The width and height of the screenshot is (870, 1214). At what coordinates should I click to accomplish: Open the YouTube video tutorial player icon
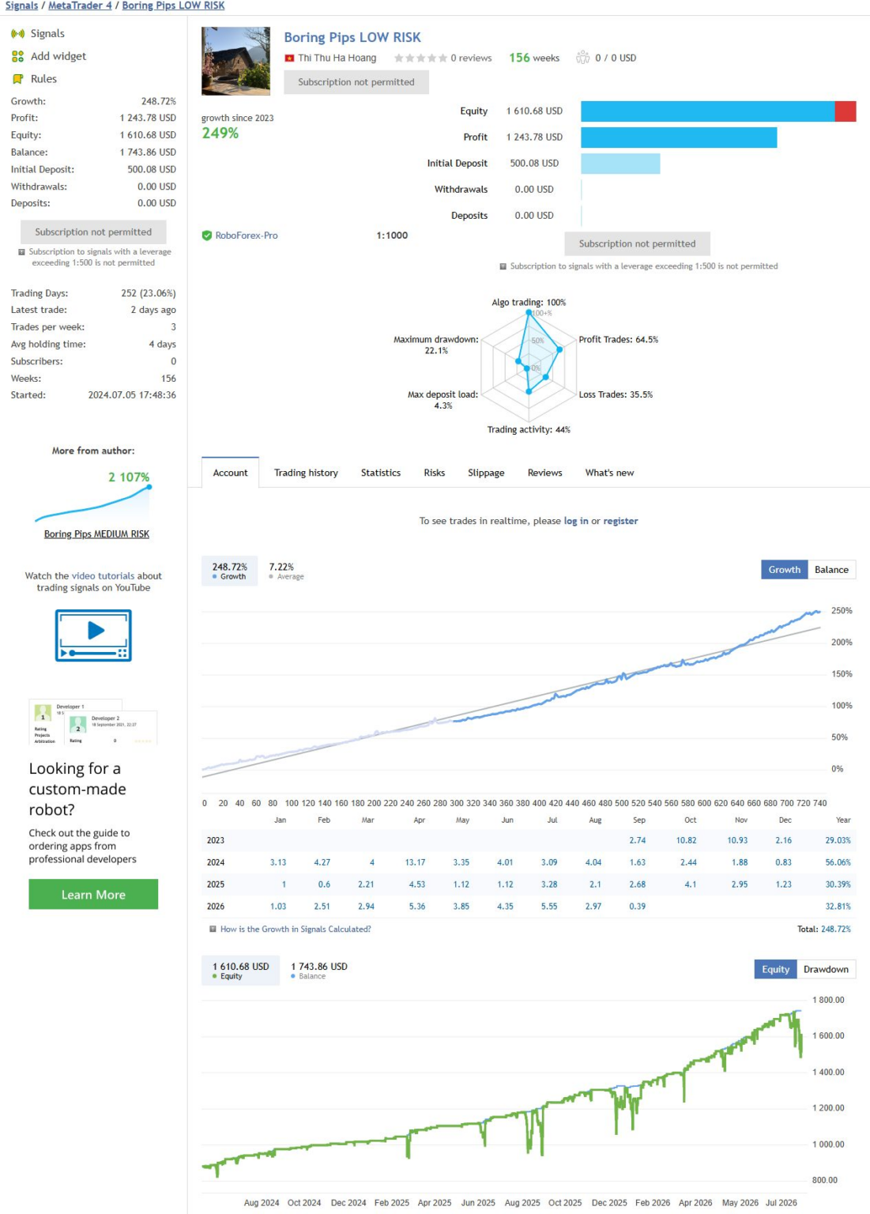click(93, 635)
